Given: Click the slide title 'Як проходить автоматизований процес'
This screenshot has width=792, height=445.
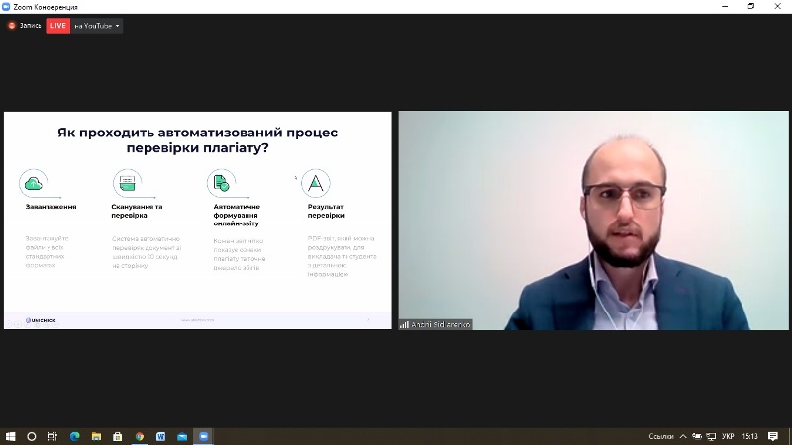Looking at the screenshot, I should point(197,133).
